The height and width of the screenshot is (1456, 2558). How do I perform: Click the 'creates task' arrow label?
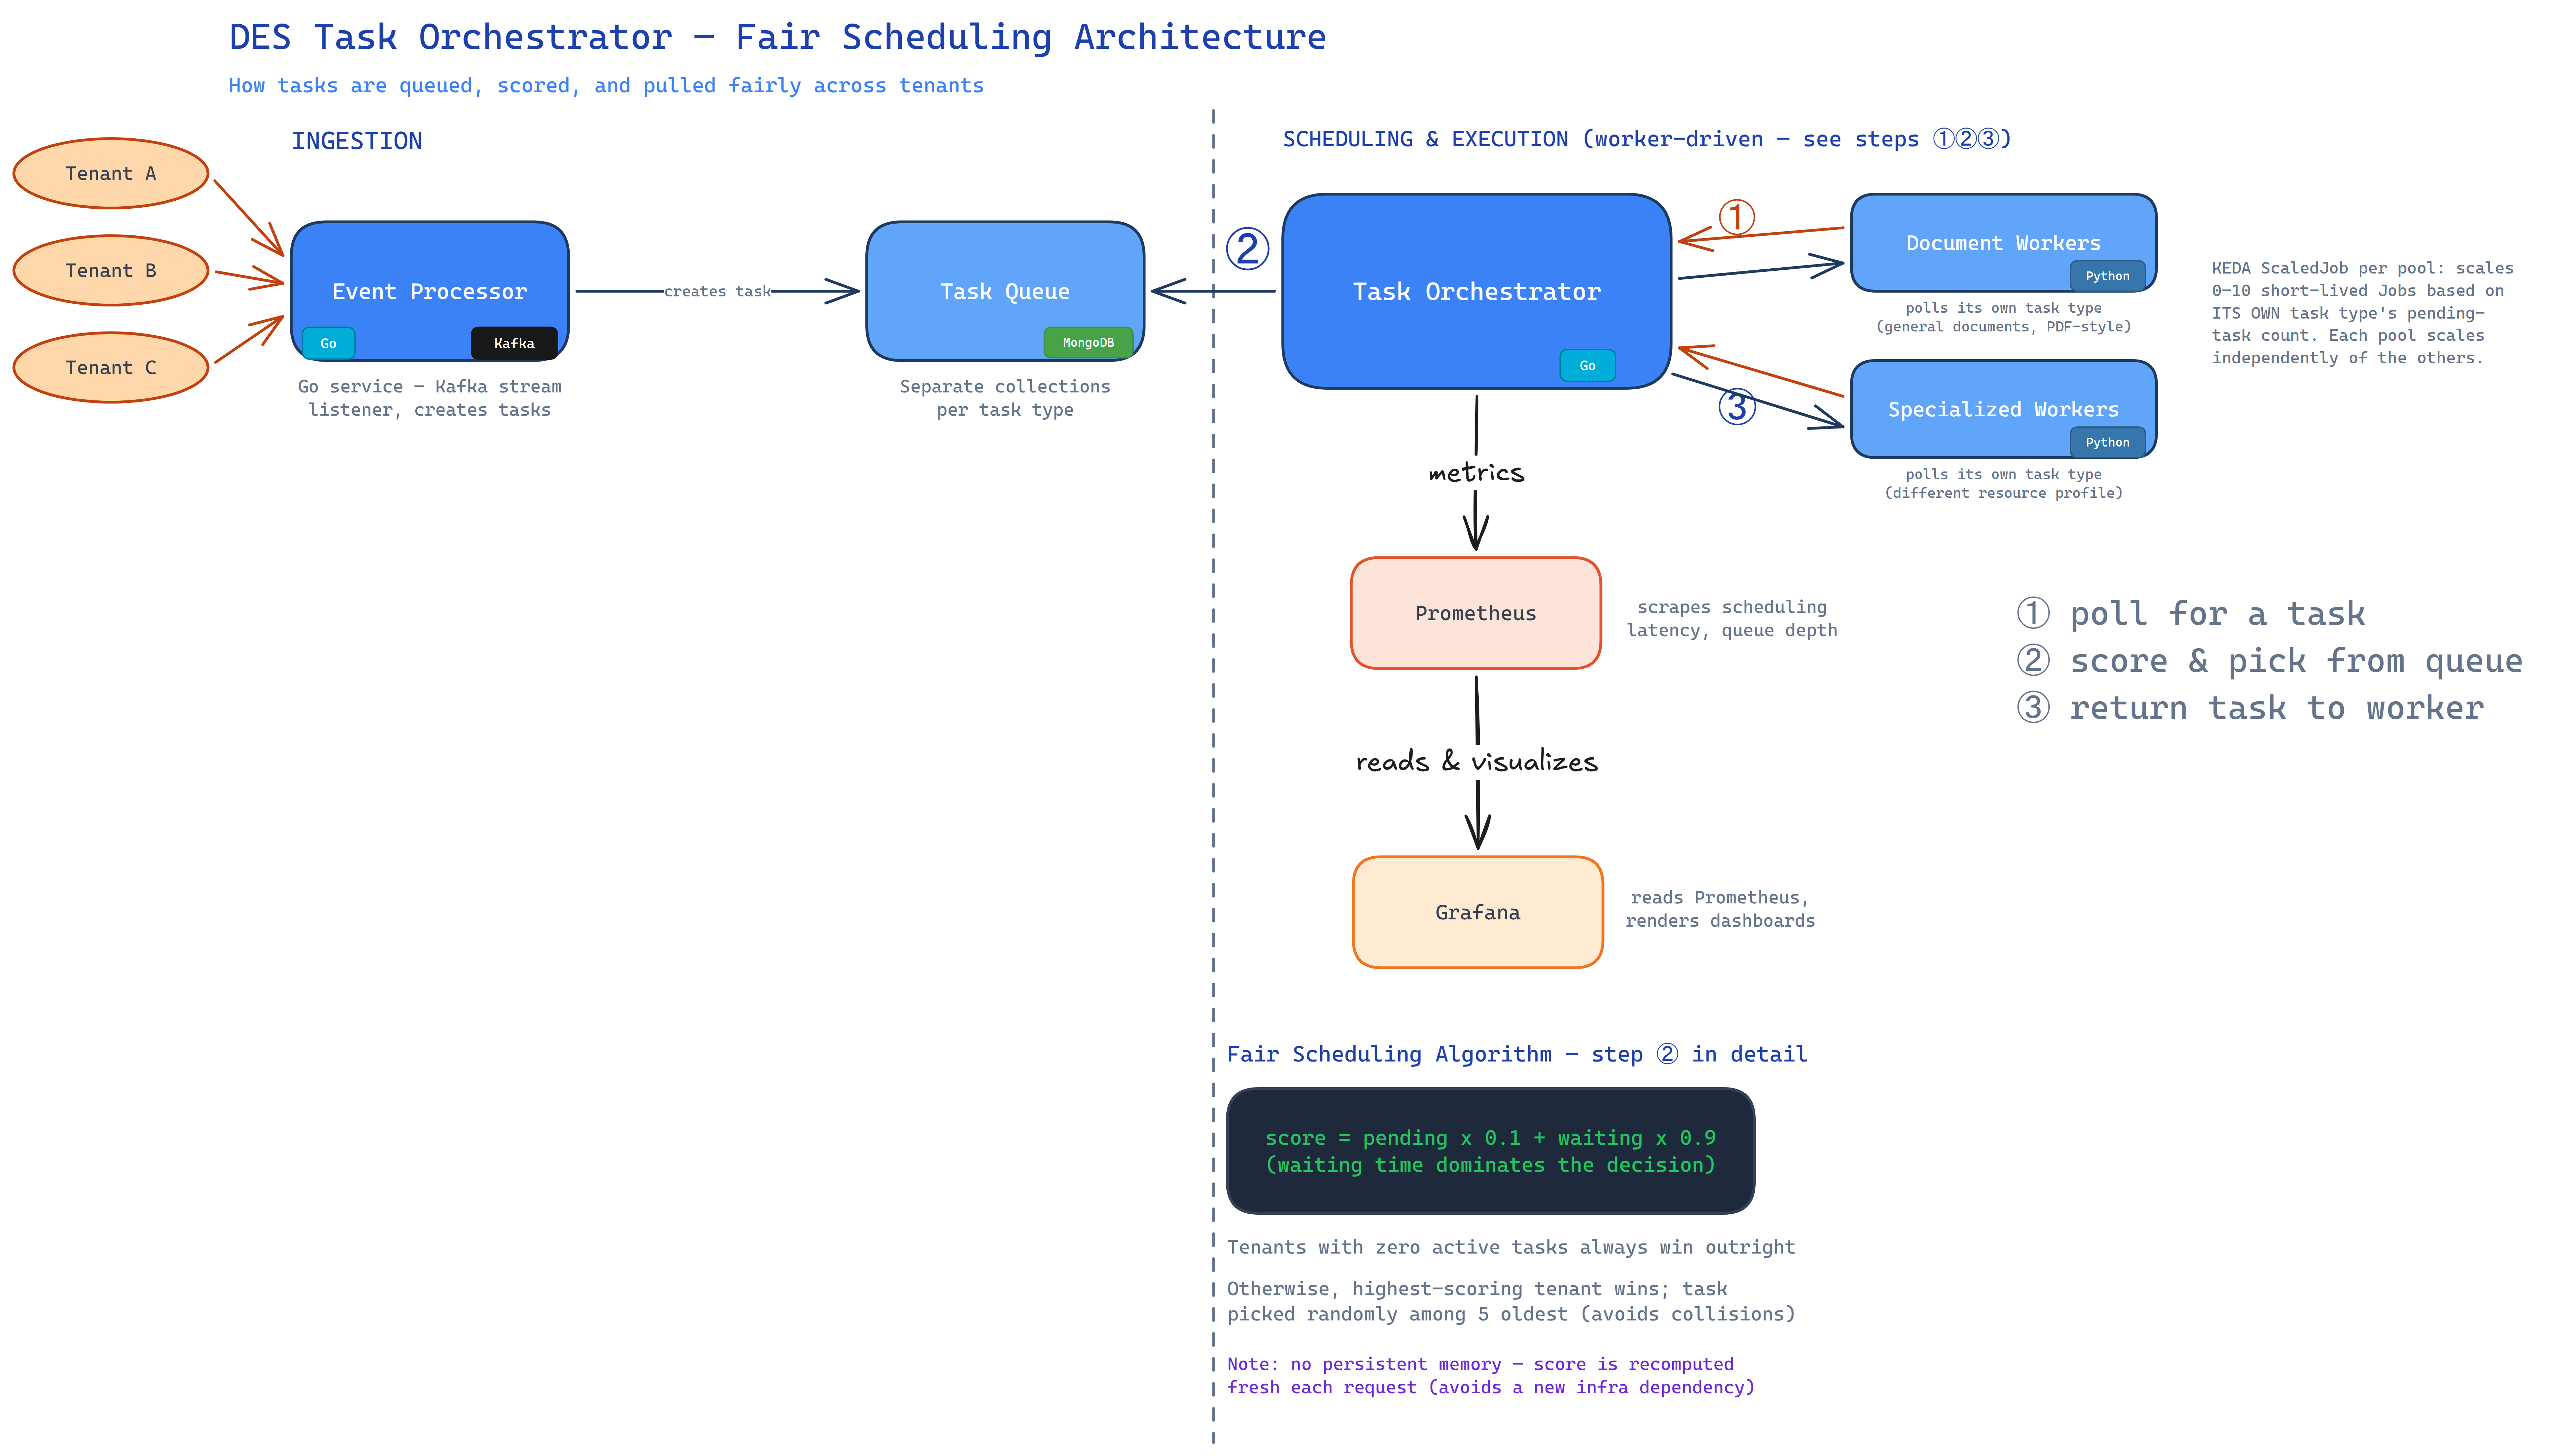[718, 291]
